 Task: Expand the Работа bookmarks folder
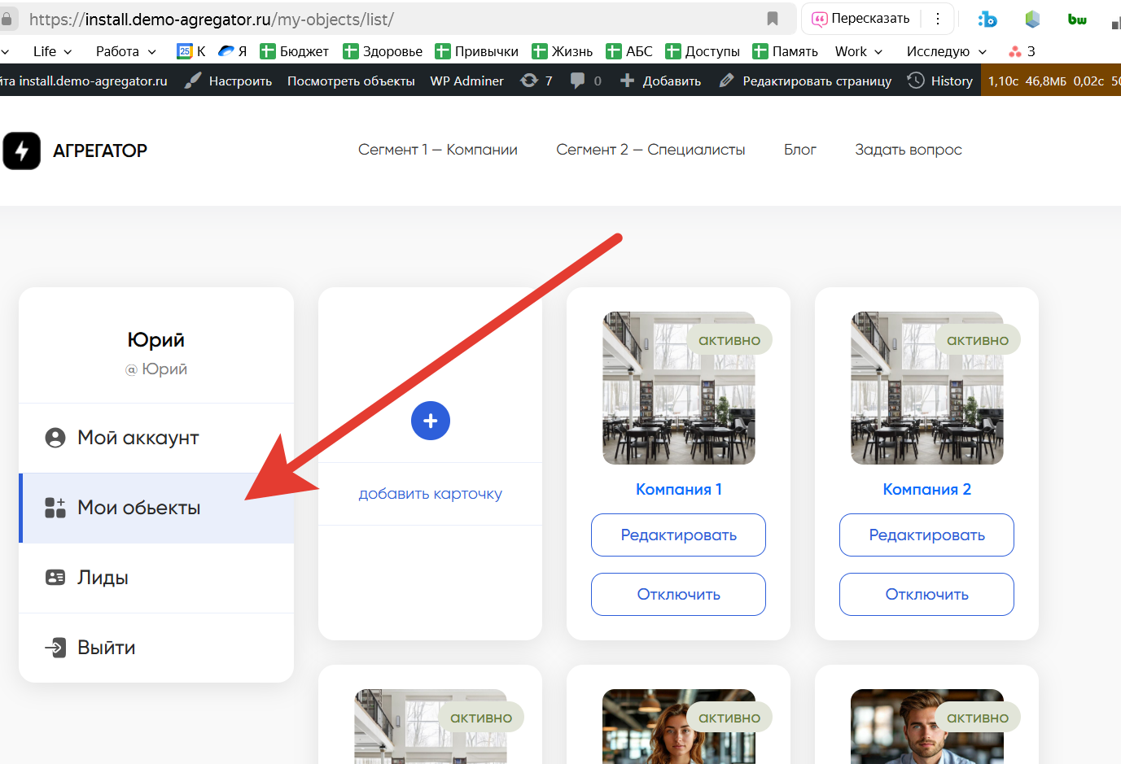125,51
